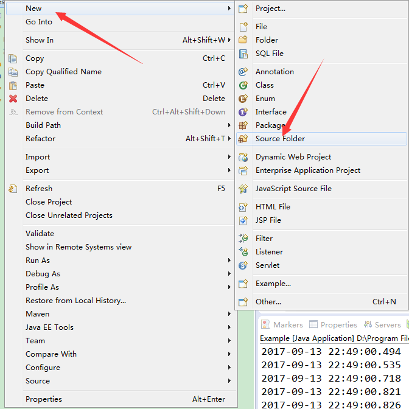Open the Compare With submenu
This screenshot has width=409, height=409.
[121, 354]
